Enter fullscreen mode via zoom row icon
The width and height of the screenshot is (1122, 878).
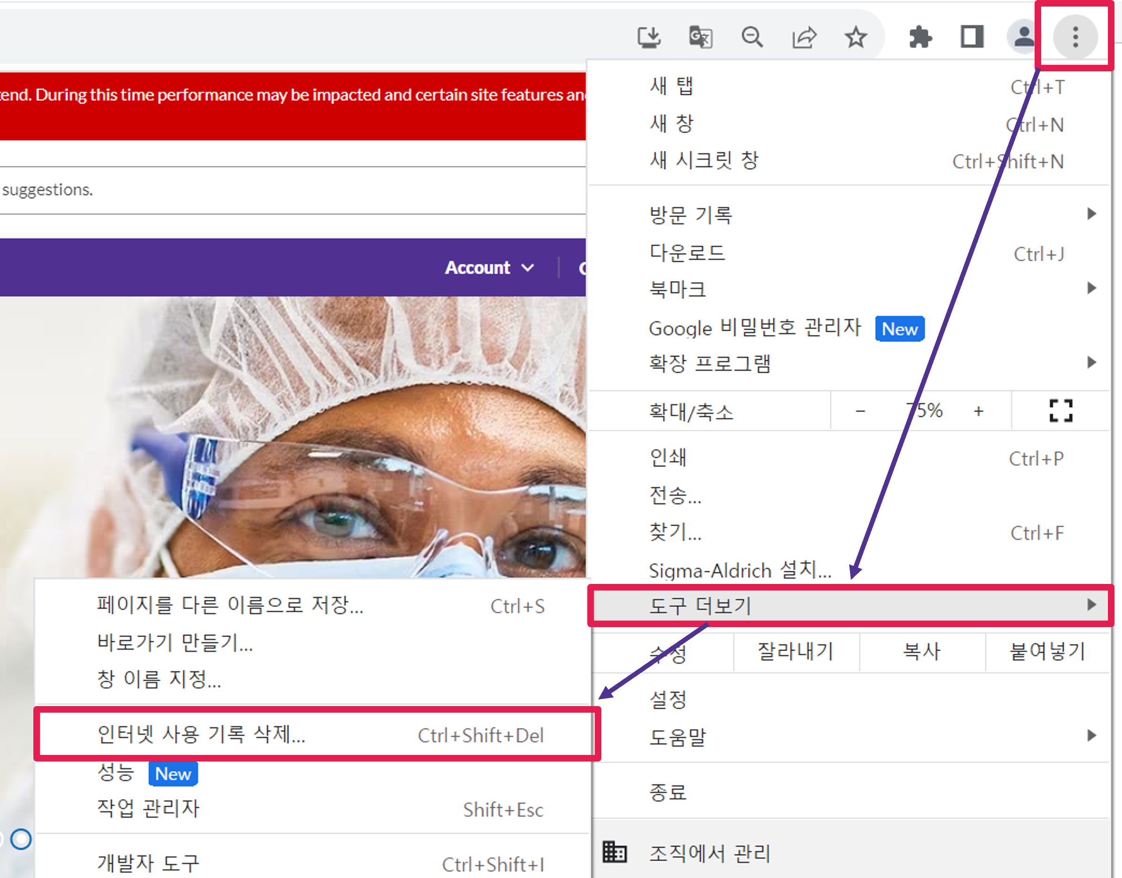tap(1060, 411)
